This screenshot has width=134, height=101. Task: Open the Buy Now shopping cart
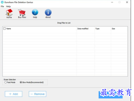tap(22, 13)
